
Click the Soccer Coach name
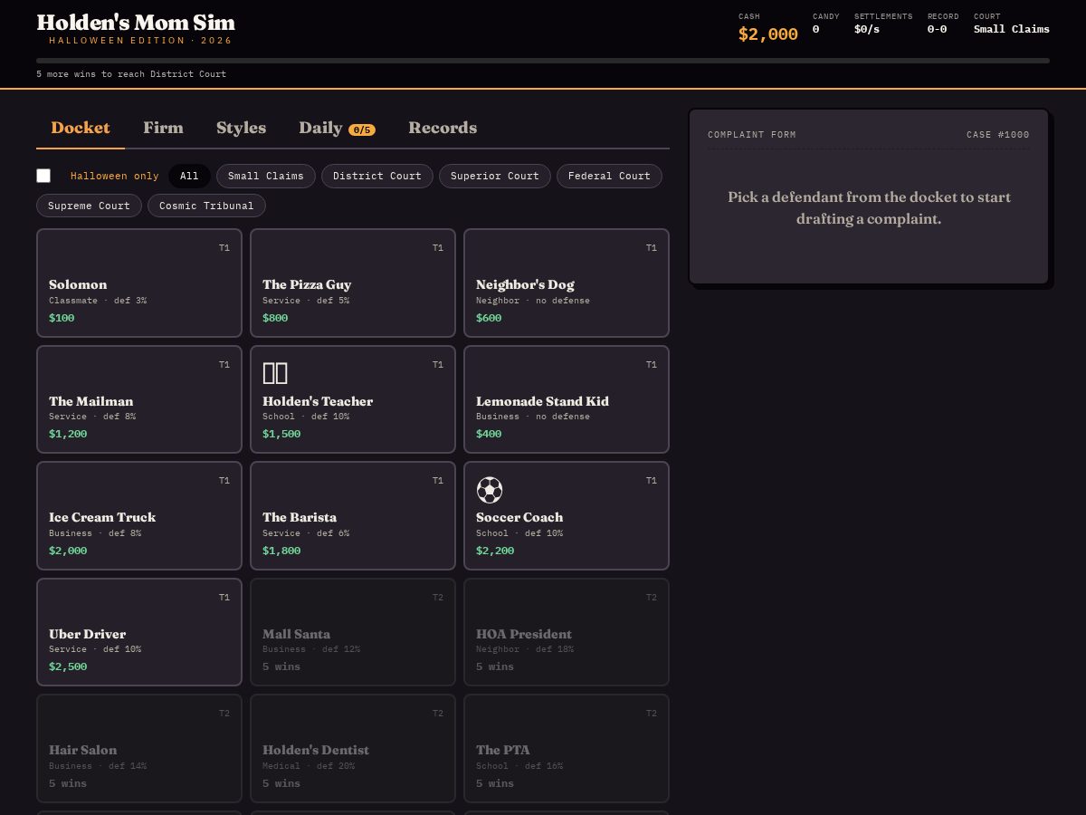(x=519, y=517)
